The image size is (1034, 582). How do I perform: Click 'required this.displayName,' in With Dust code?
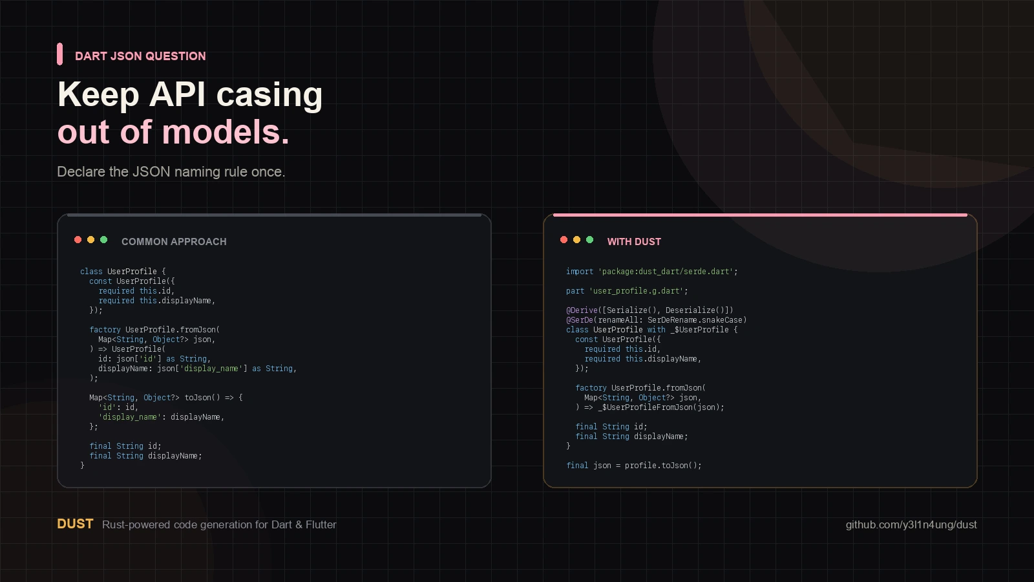[x=643, y=359]
